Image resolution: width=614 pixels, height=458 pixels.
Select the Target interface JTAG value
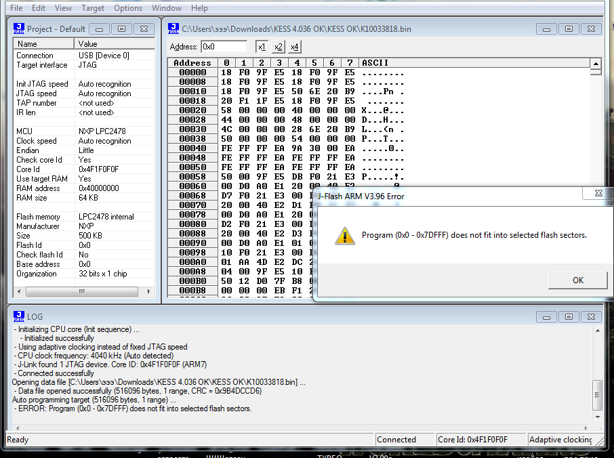[87, 65]
